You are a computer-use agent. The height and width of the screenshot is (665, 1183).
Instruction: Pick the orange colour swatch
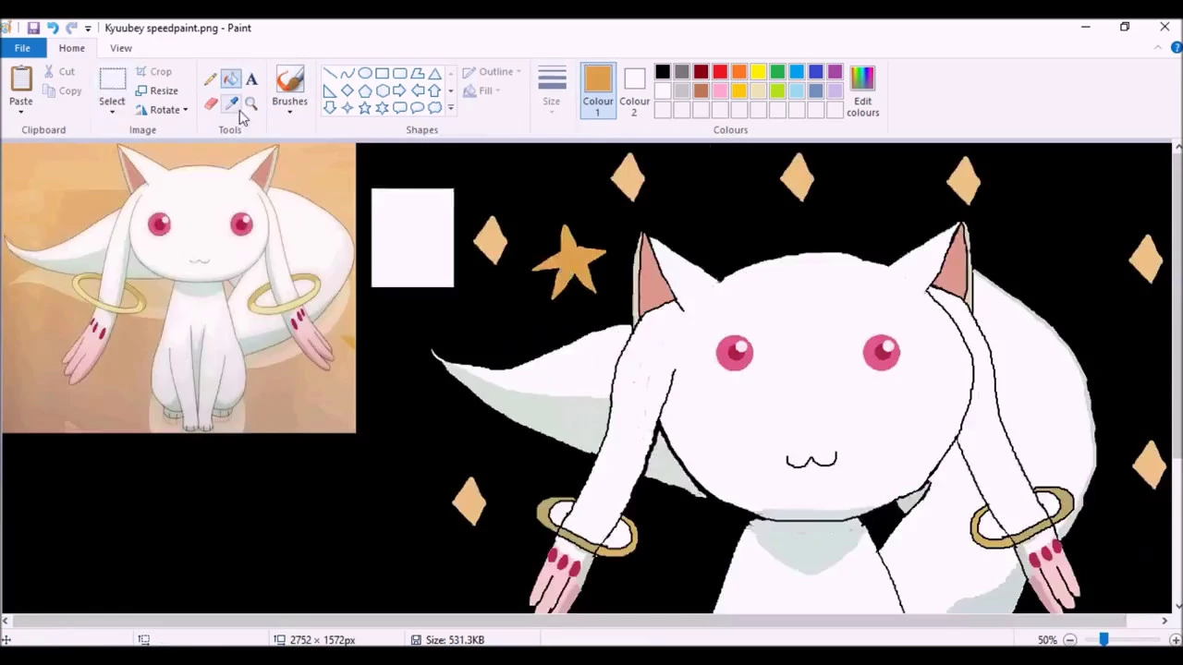[739, 71]
